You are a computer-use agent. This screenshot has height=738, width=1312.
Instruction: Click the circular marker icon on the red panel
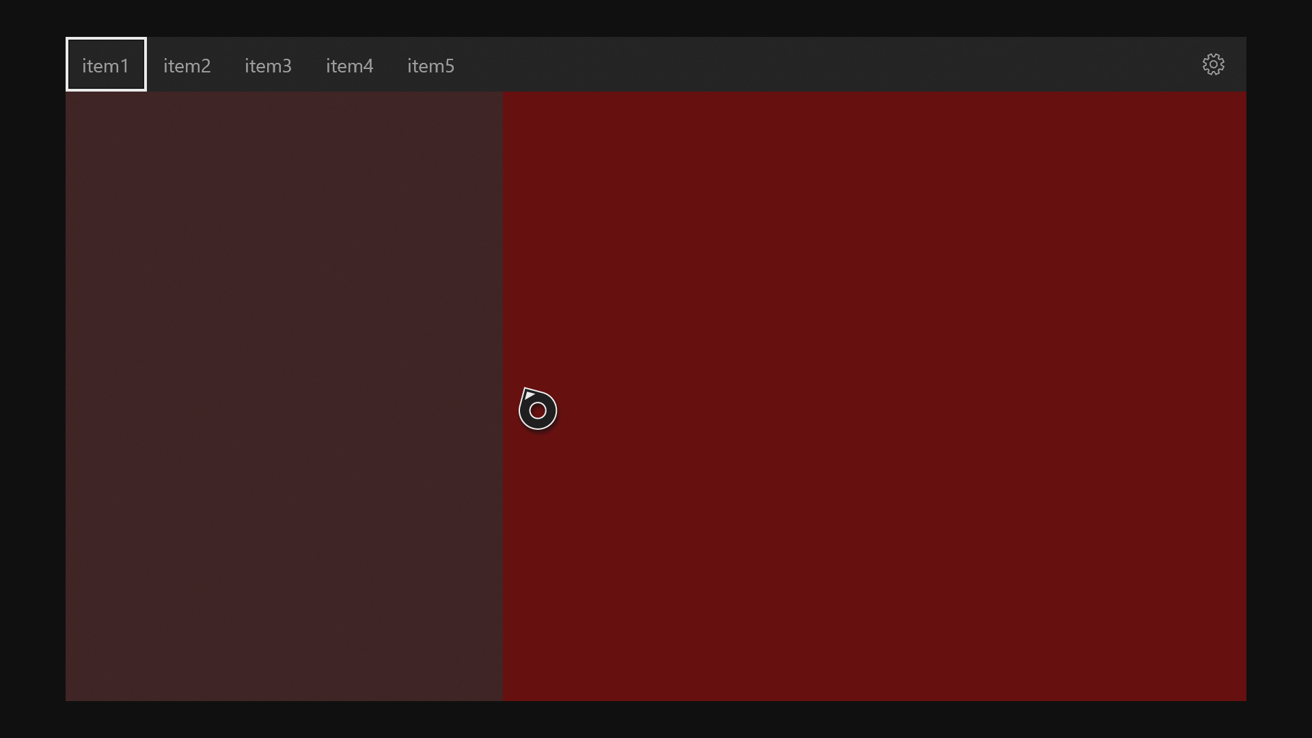tap(538, 409)
